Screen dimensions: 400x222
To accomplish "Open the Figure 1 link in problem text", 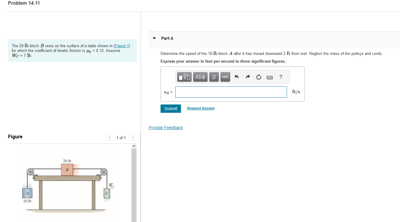I will tap(122, 45).
